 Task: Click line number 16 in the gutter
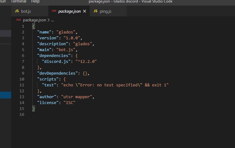click(22, 114)
